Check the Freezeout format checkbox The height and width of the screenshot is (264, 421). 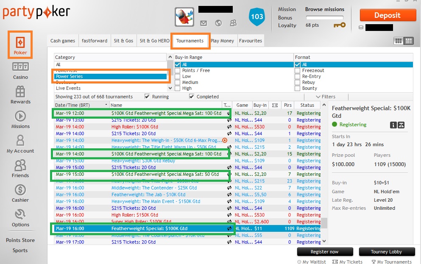coord(298,71)
